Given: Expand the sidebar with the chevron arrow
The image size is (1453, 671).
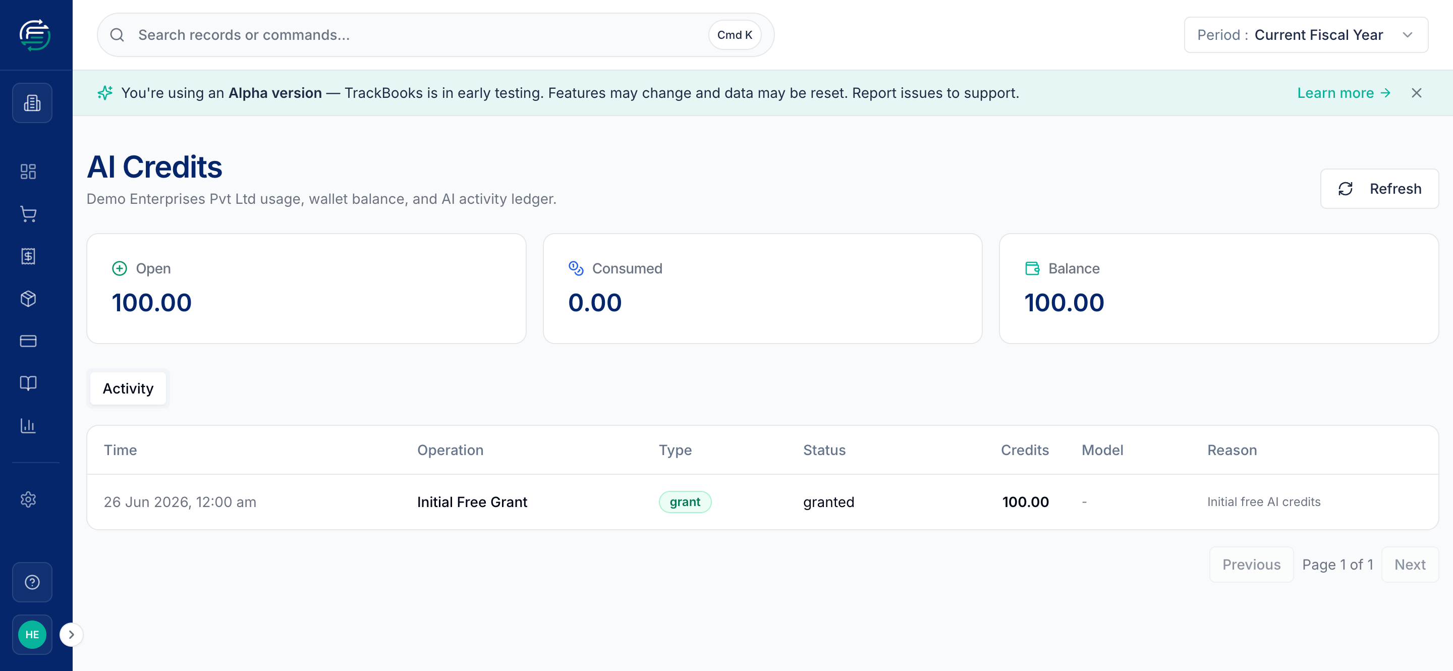Looking at the screenshot, I should click(71, 634).
